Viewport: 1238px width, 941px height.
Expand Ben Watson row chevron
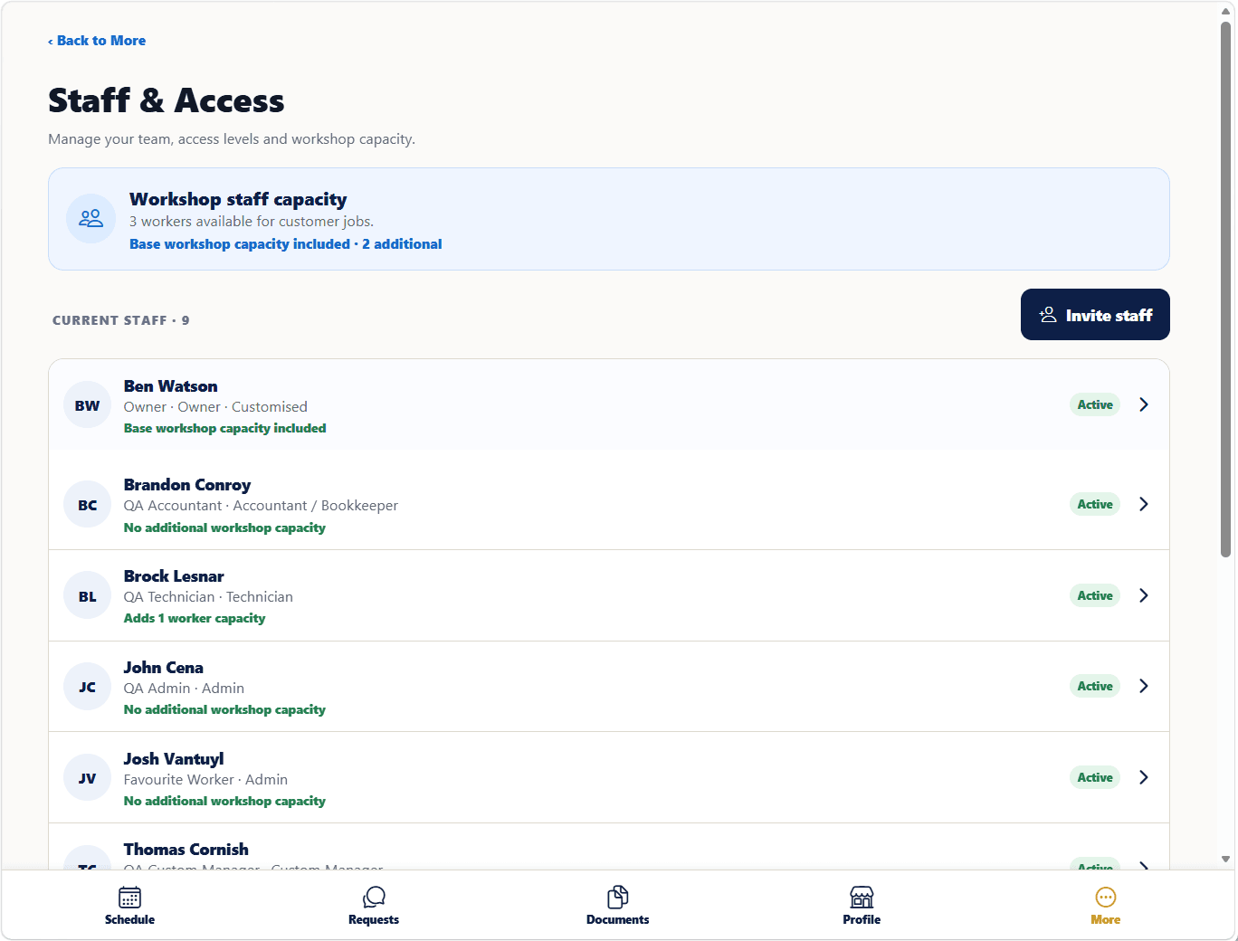1144,404
